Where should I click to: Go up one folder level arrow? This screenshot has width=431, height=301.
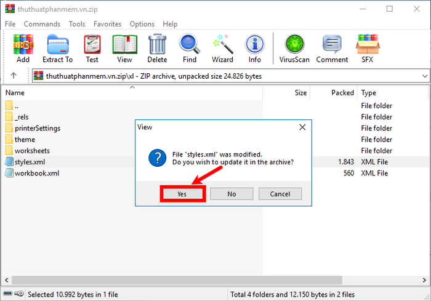pos(14,75)
